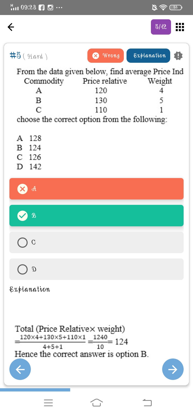Tap the quiz progress bar
Viewport: 193px width, 414px height.
point(35,390)
